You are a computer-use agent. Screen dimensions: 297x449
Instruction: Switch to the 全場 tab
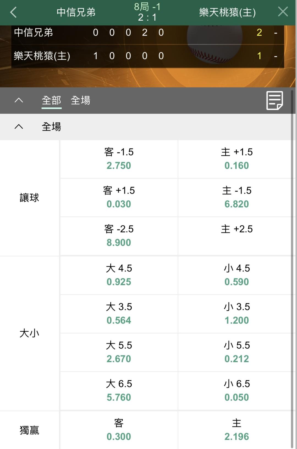(x=80, y=101)
